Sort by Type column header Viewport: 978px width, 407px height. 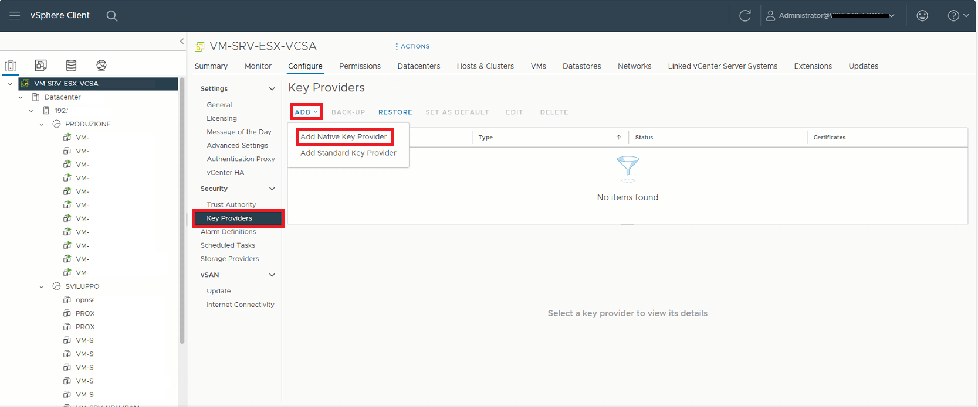click(x=486, y=138)
